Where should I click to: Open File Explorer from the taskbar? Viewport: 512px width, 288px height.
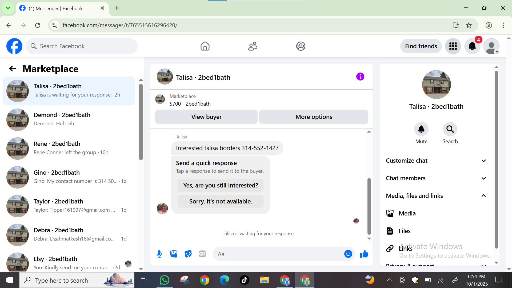click(264, 280)
